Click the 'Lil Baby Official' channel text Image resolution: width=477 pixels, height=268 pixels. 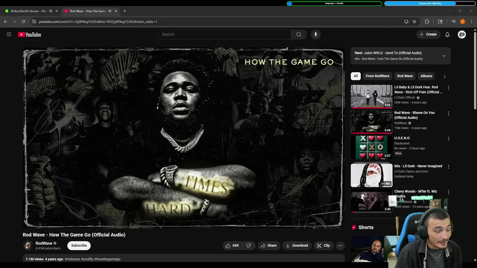(404, 98)
